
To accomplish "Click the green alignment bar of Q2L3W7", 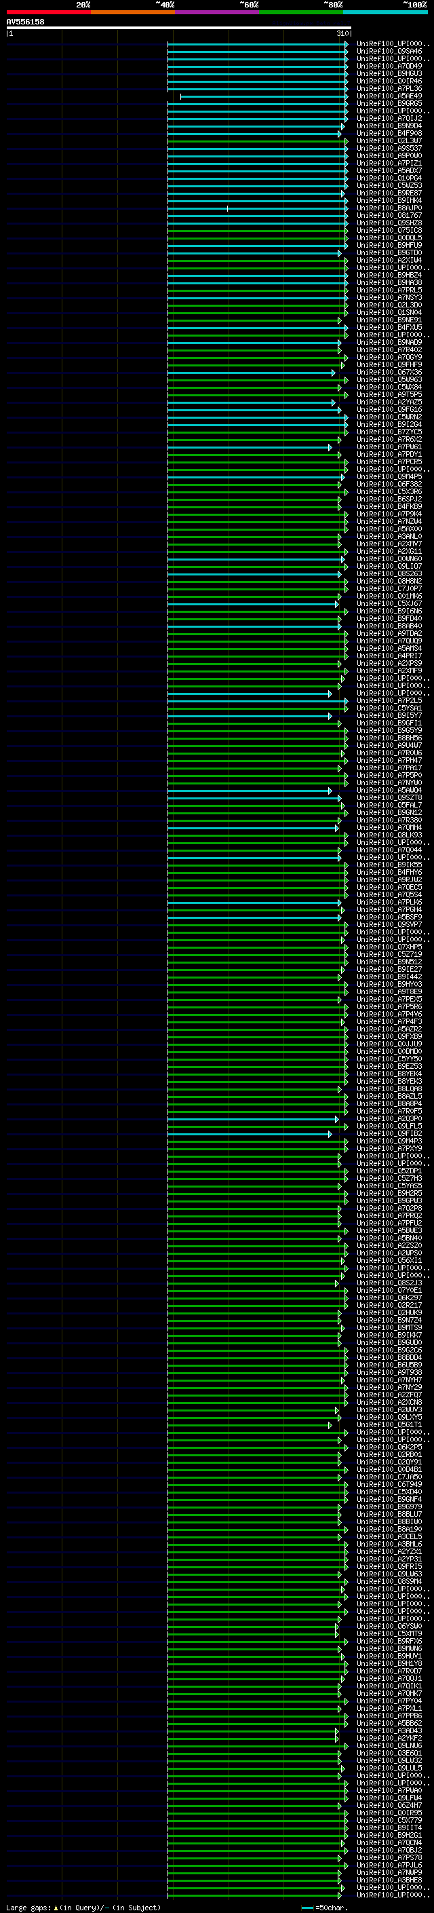I will coord(258,141).
